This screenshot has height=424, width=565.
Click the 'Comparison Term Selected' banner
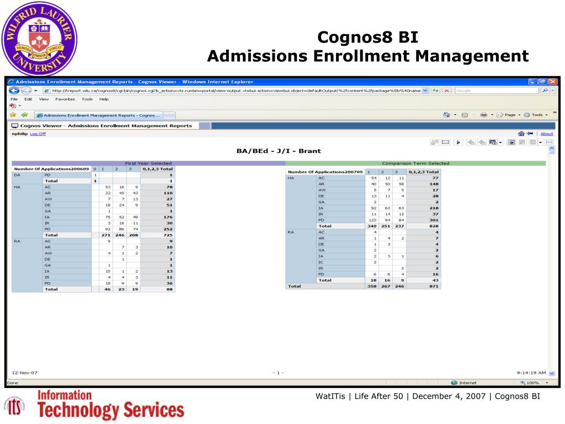point(415,163)
